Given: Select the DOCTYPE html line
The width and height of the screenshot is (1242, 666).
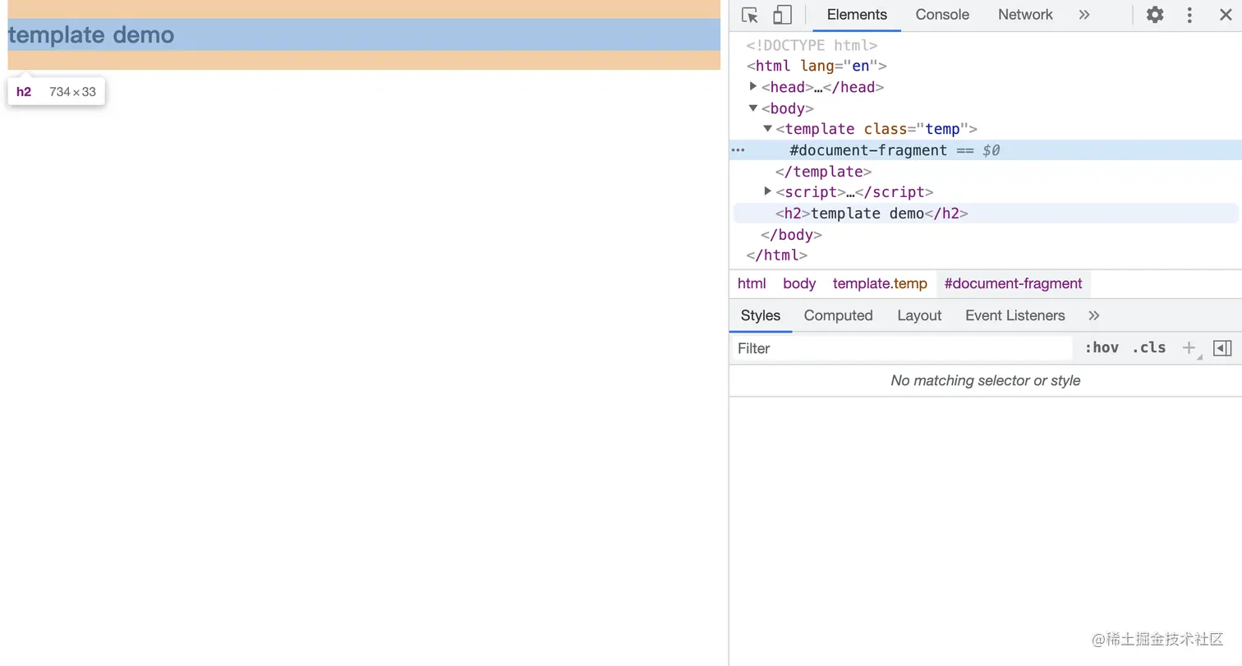Looking at the screenshot, I should coord(812,45).
